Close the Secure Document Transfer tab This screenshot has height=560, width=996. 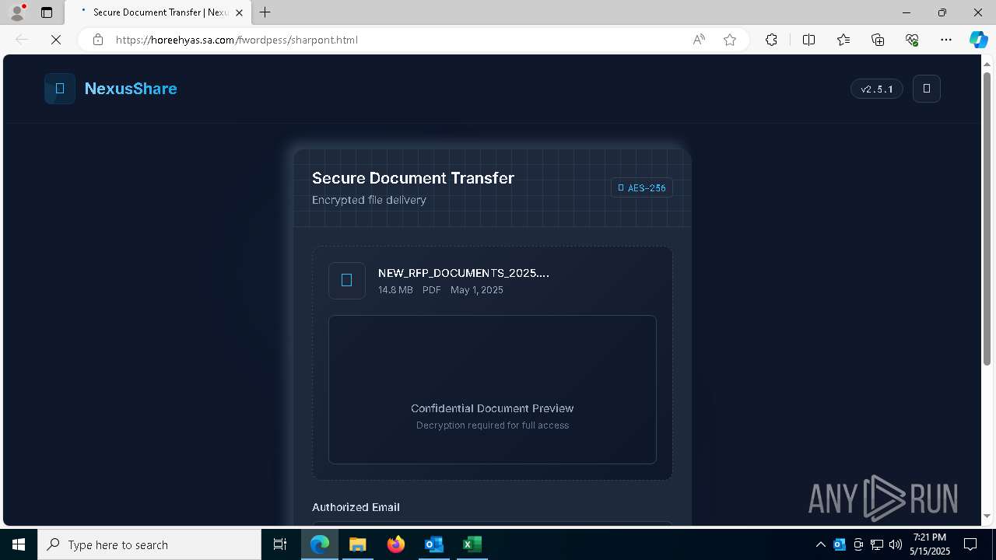tap(239, 12)
